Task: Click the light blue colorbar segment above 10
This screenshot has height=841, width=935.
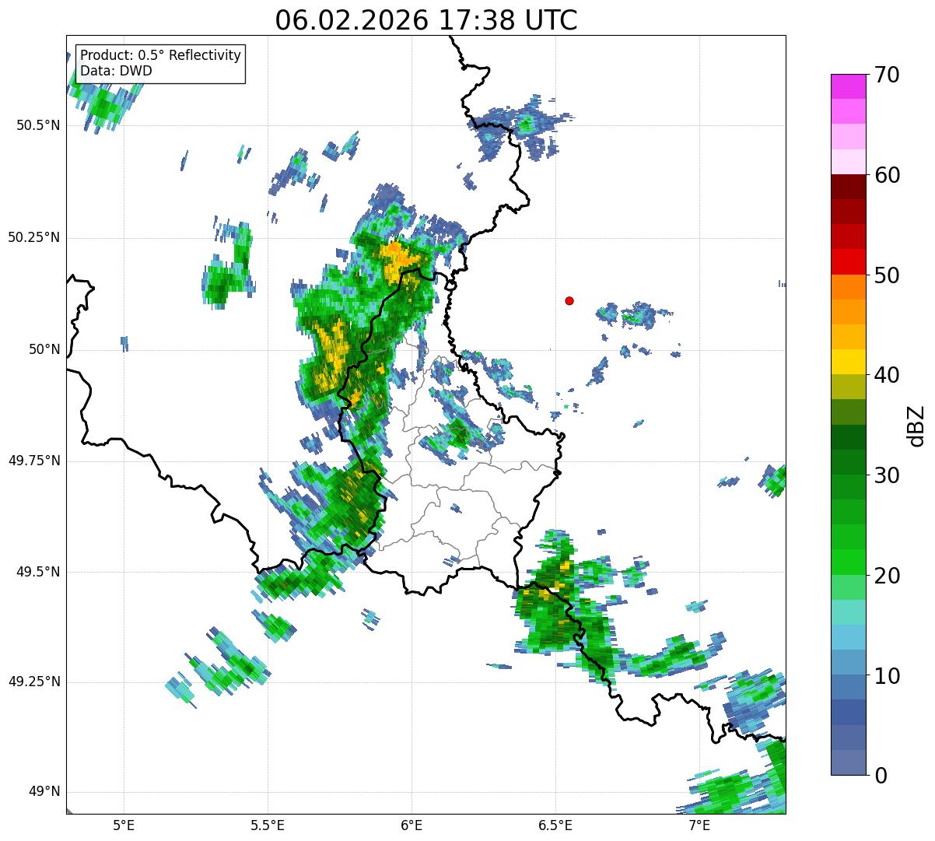Action: tap(848, 662)
